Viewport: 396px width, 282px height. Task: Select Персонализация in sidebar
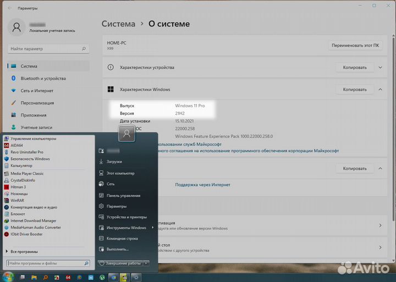(x=48, y=103)
